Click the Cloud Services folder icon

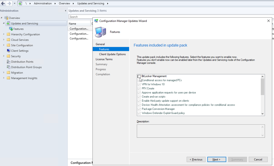8,40
